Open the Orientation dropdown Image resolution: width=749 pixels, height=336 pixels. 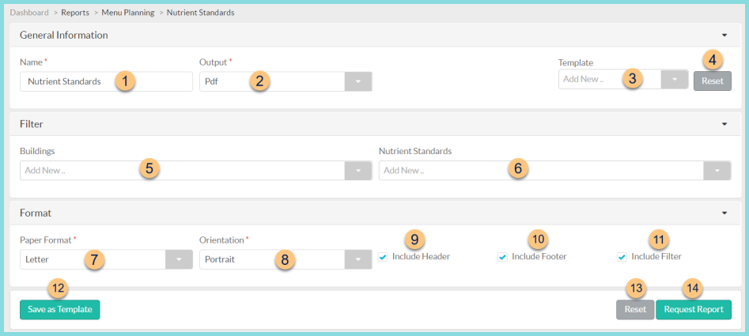286,259
